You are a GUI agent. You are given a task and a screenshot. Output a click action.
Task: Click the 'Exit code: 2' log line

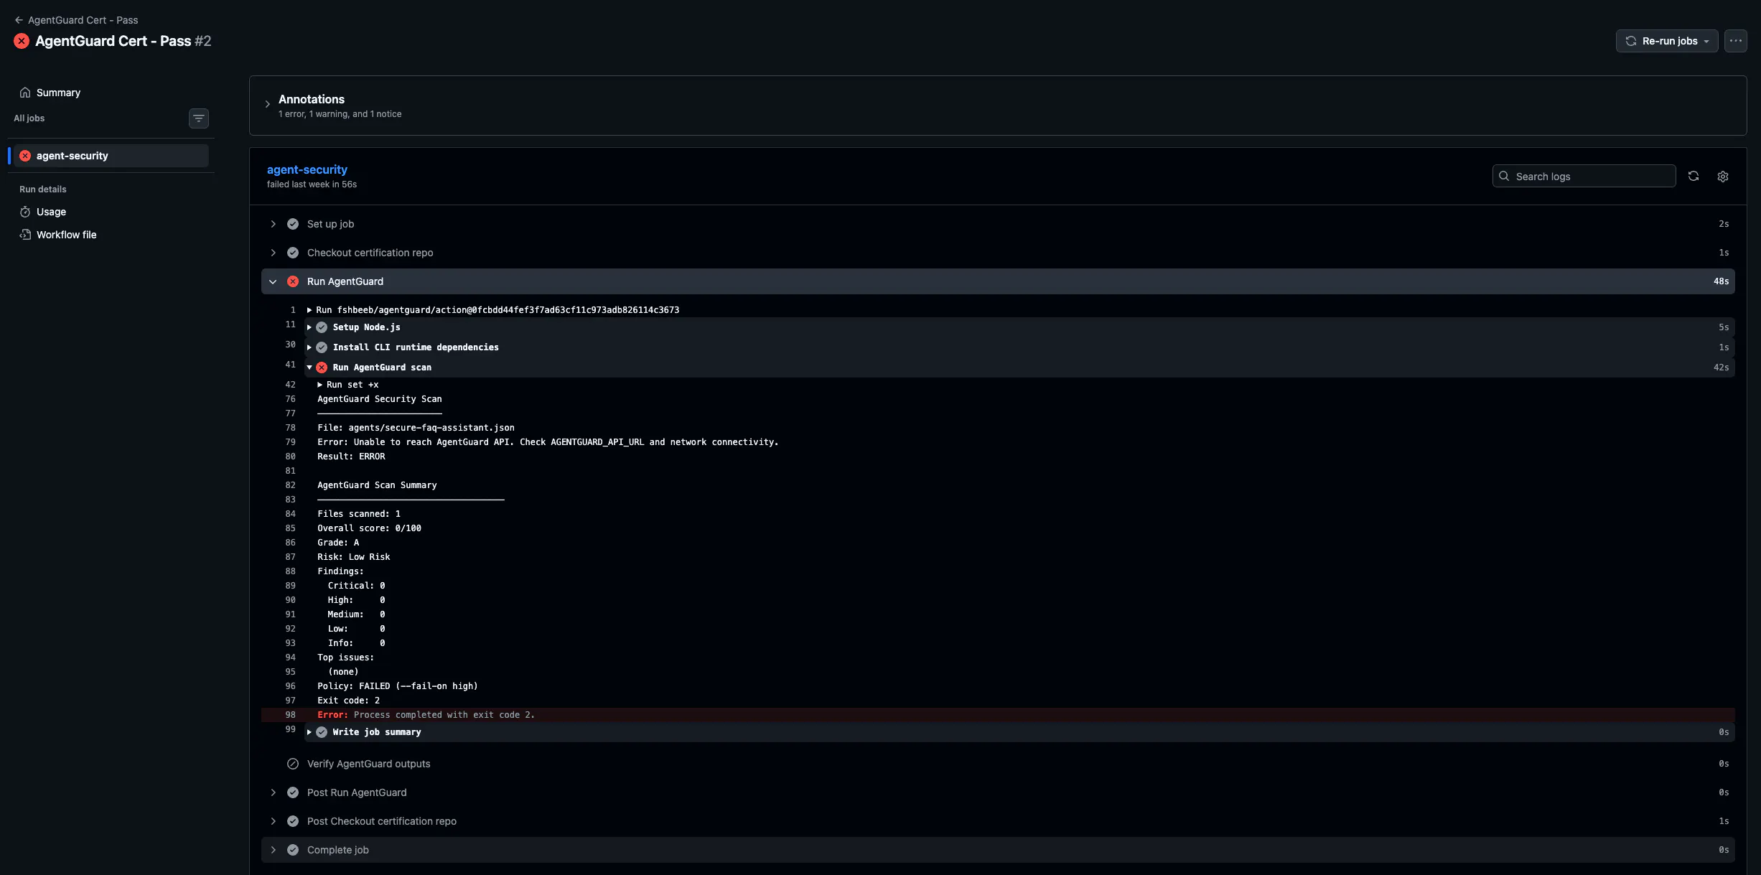(349, 701)
